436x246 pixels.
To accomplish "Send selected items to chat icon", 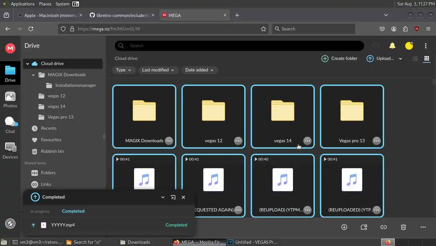I will [x=364, y=227].
